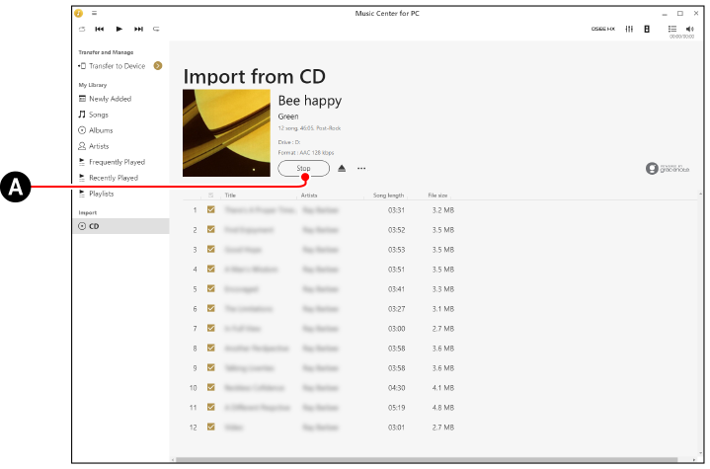Viewport: 710px width, 469px height.
Task: Open the equalizer settings icon
Action: pyautogui.click(x=629, y=30)
